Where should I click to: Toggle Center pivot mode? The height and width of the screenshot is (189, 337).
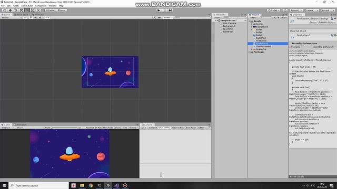point(50,10)
